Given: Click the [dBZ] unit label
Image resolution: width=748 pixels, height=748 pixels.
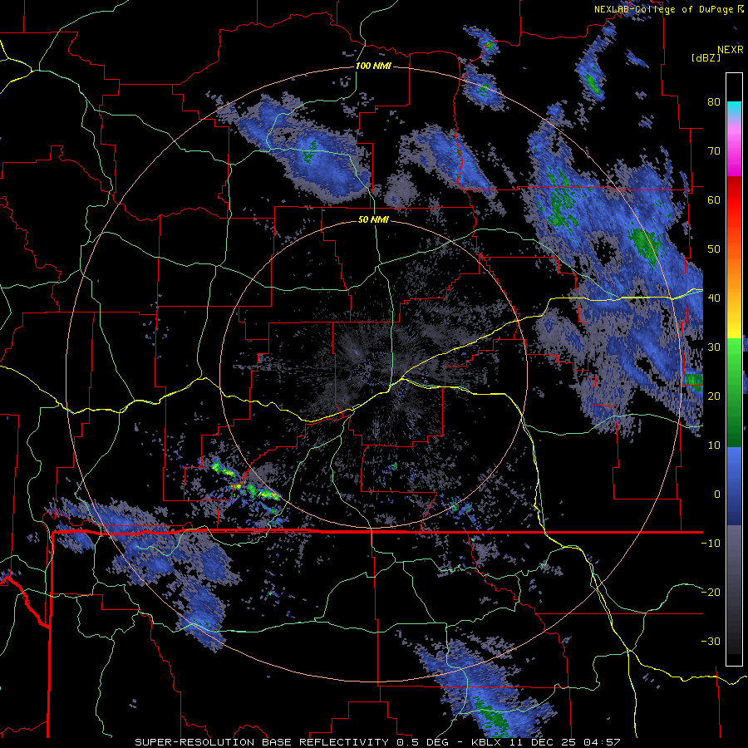Looking at the screenshot, I should [x=706, y=57].
